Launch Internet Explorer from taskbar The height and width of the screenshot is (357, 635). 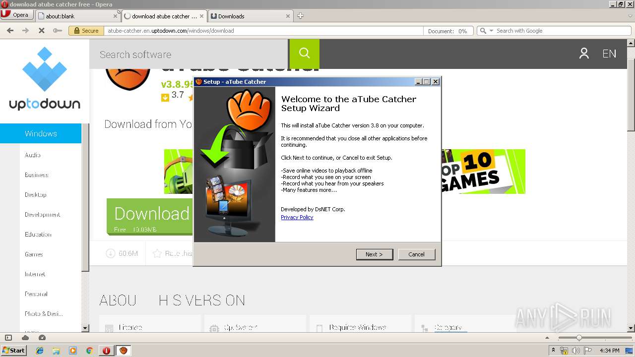(40, 351)
